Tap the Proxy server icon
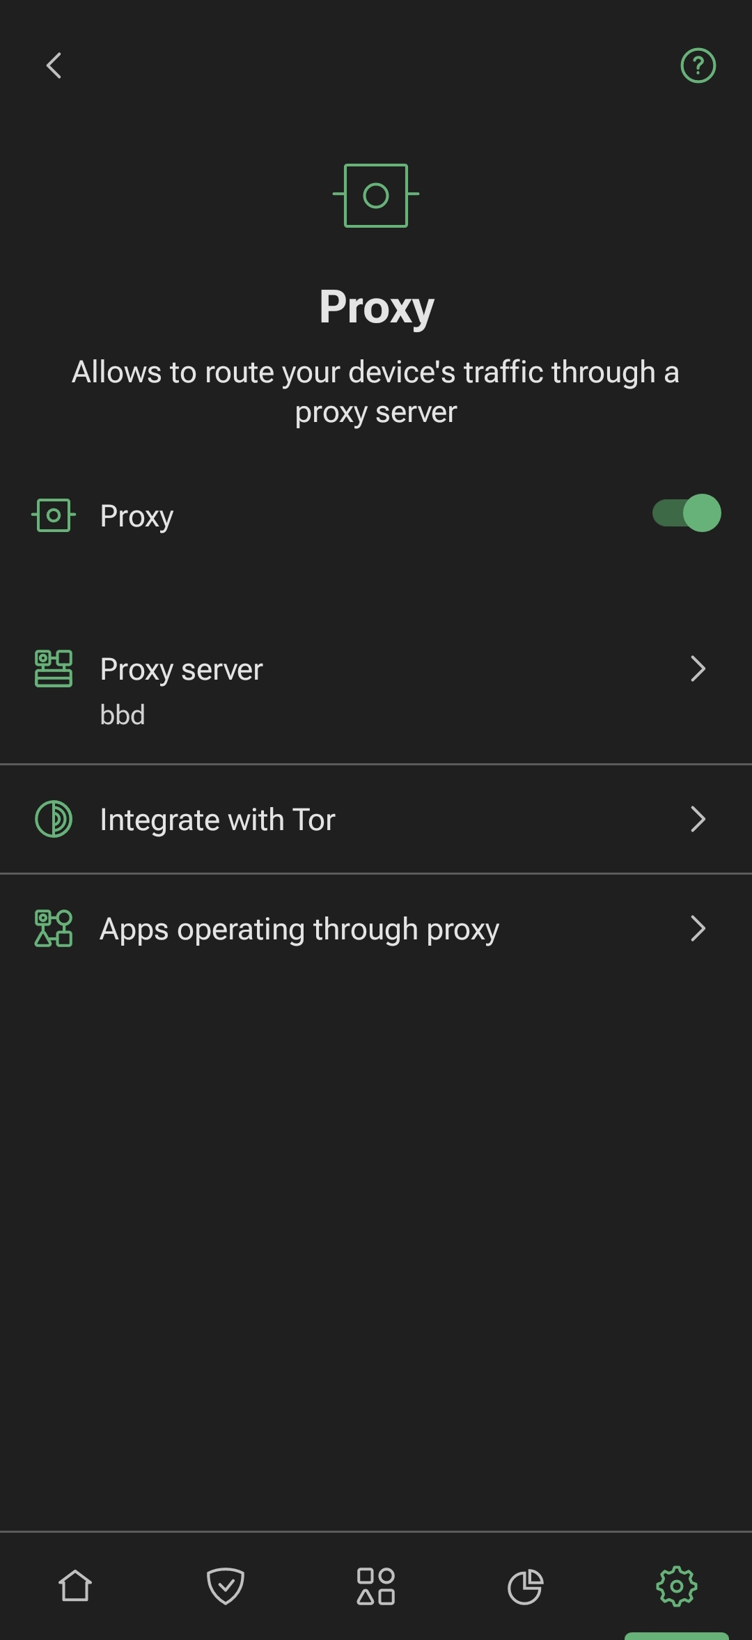 54,669
